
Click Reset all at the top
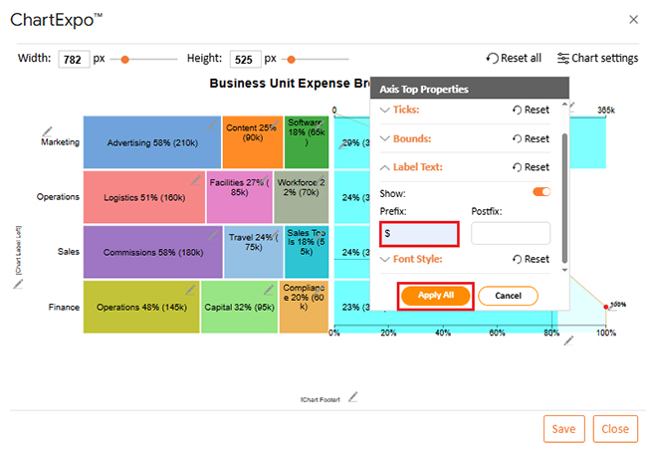tap(514, 59)
